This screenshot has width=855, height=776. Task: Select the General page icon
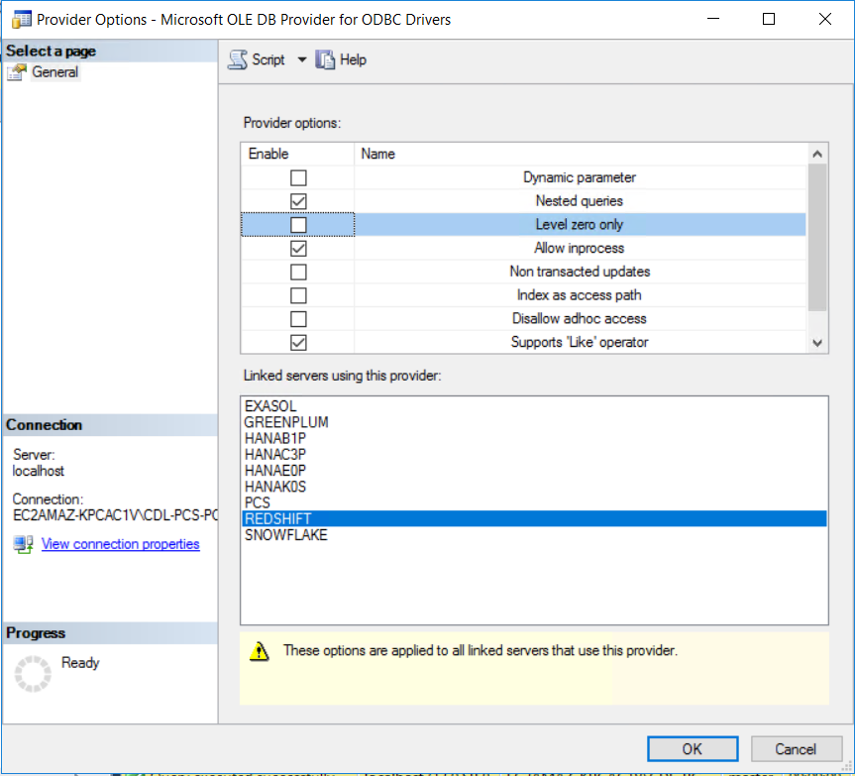tap(17, 72)
